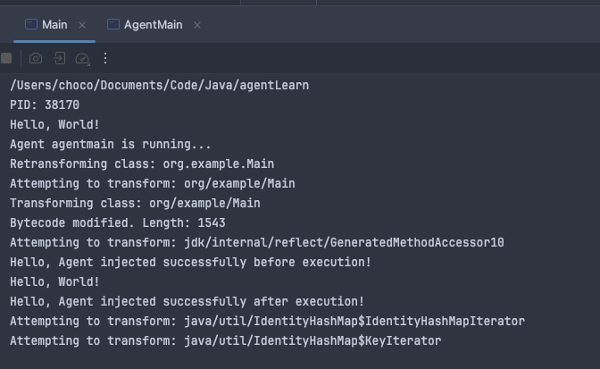Click the 'Bytecode modified. Length: 1543' line
Image resolution: width=600 pixels, height=369 pixels.
click(118, 223)
